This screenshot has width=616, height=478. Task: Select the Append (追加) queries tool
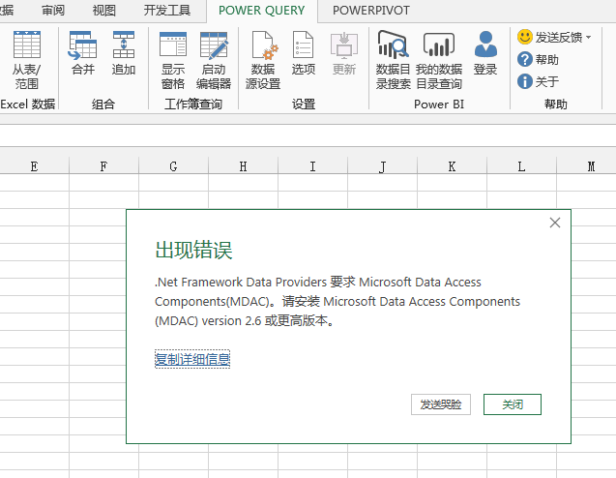click(124, 53)
